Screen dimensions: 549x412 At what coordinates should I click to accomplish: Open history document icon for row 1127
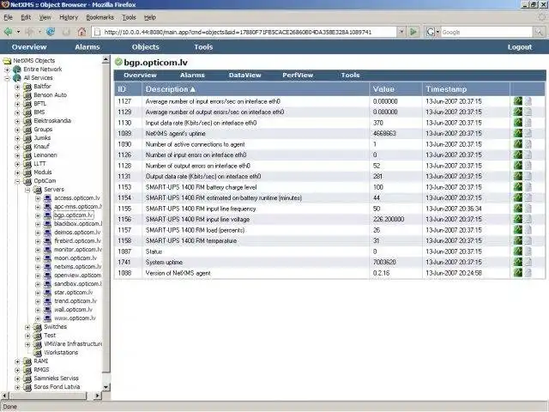coord(528,101)
